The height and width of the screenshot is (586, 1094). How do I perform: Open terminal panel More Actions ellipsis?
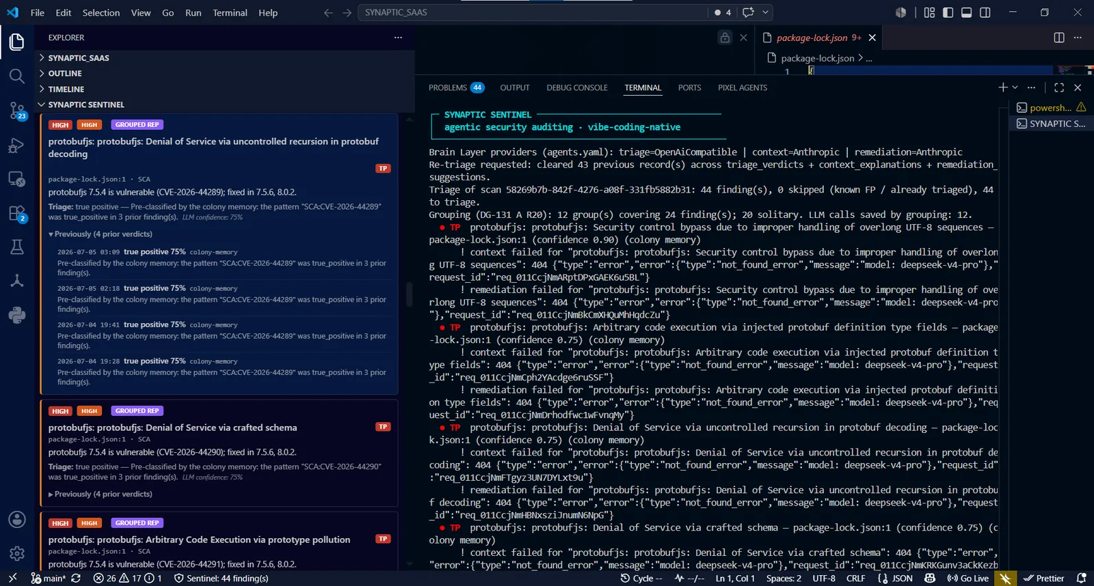point(1032,87)
